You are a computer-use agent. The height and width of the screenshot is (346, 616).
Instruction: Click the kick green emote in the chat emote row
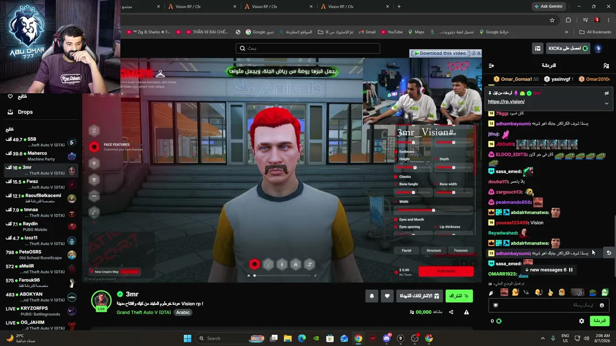pos(605,292)
